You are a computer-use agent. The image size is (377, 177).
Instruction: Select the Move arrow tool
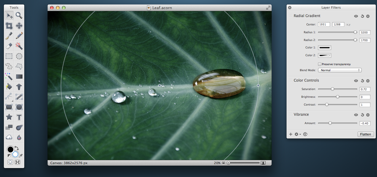[x=9, y=16]
